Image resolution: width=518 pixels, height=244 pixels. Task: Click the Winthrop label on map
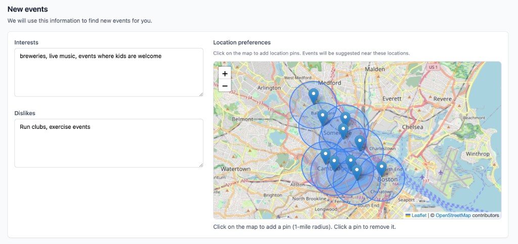[478, 154]
